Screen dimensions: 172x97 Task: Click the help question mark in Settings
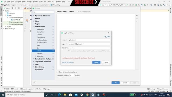point(35,83)
